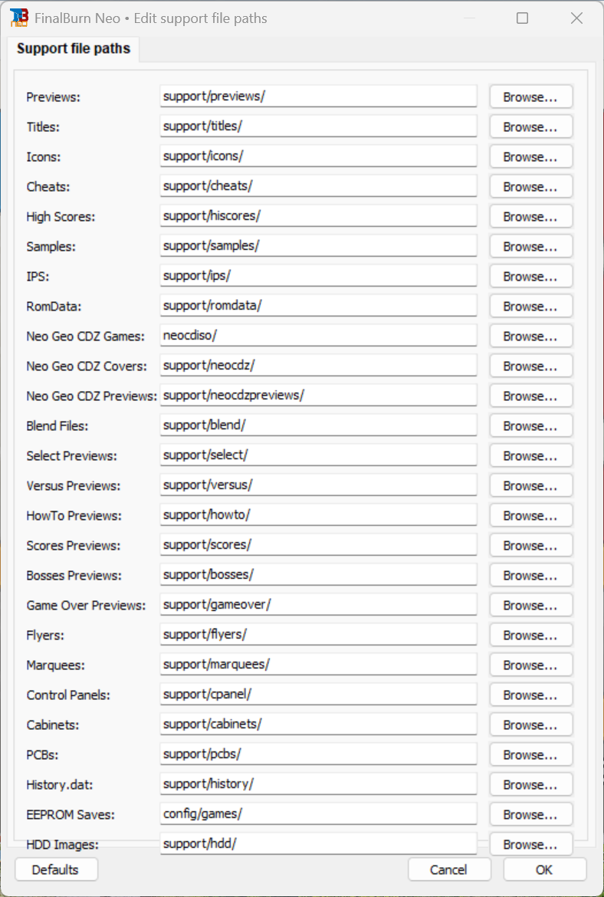The width and height of the screenshot is (604, 897).
Task: Focus the Icons path input field
Action: click(318, 156)
